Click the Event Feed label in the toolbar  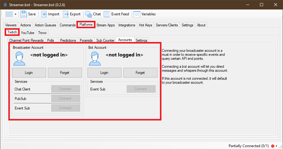pyautogui.click(x=120, y=14)
